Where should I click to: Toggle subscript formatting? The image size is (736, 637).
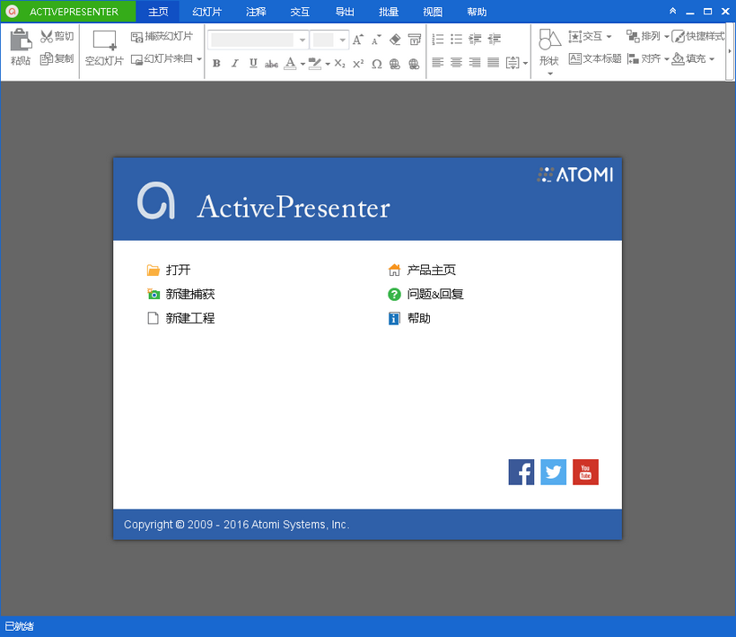[340, 64]
